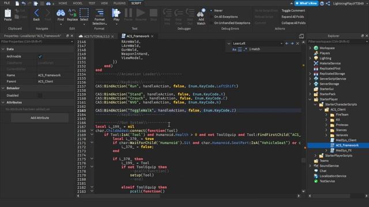This screenshot has height=207, width=369.
Task: Select Never debug errors option
Action: pyautogui.click(x=211, y=10)
